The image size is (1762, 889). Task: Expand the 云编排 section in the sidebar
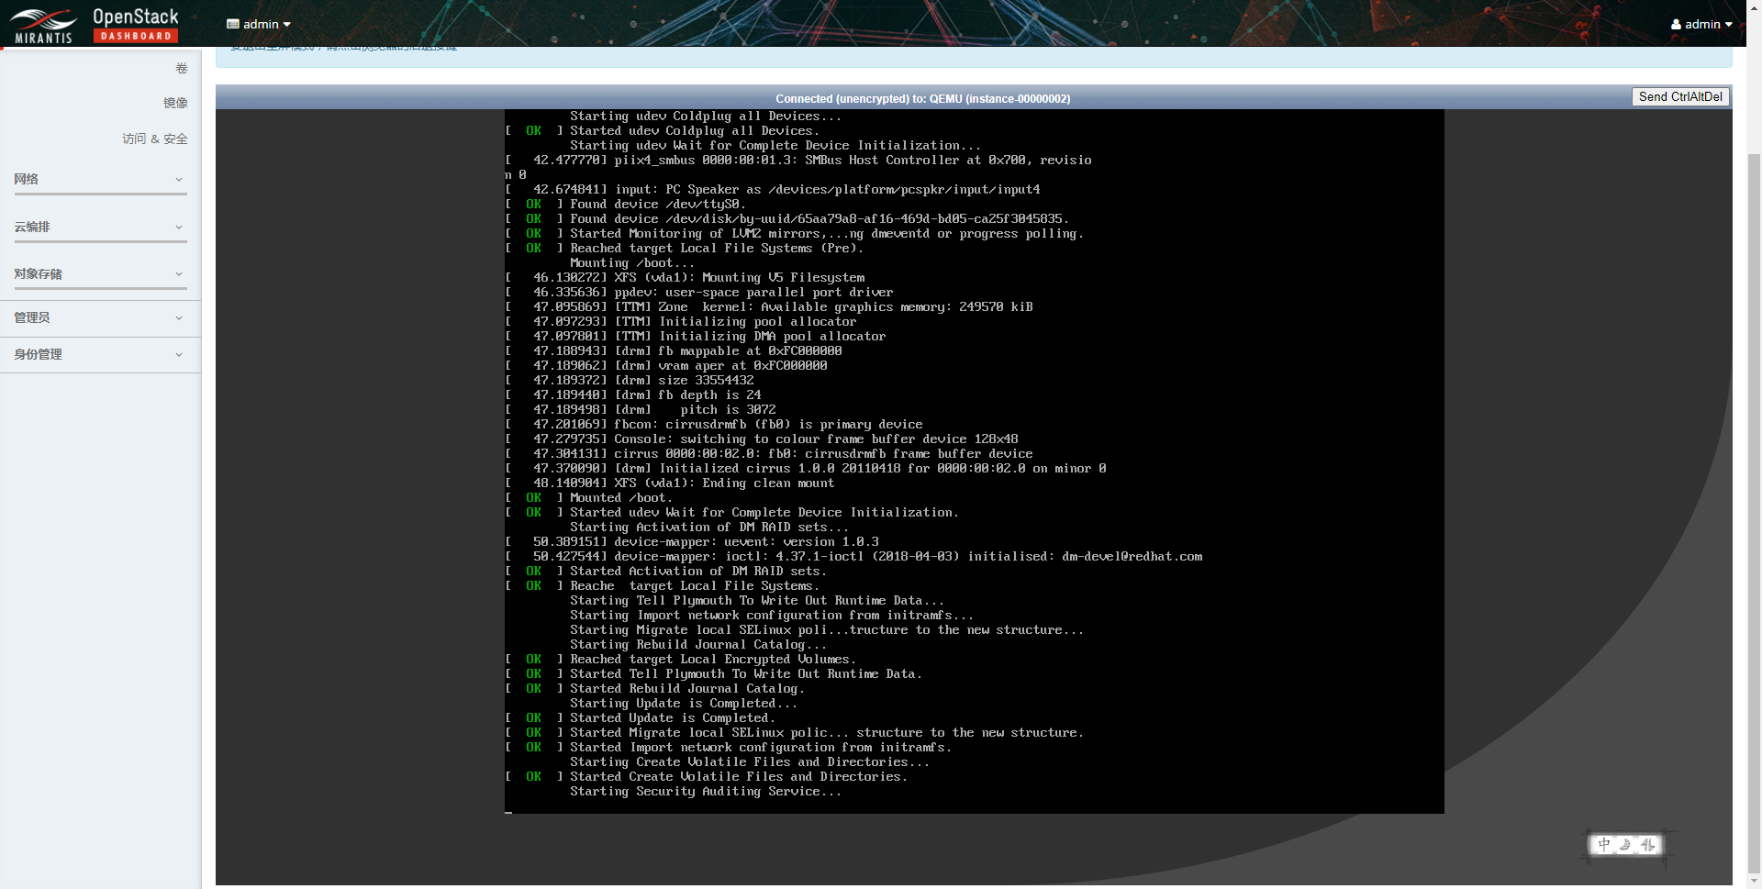[x=101, y=227]
